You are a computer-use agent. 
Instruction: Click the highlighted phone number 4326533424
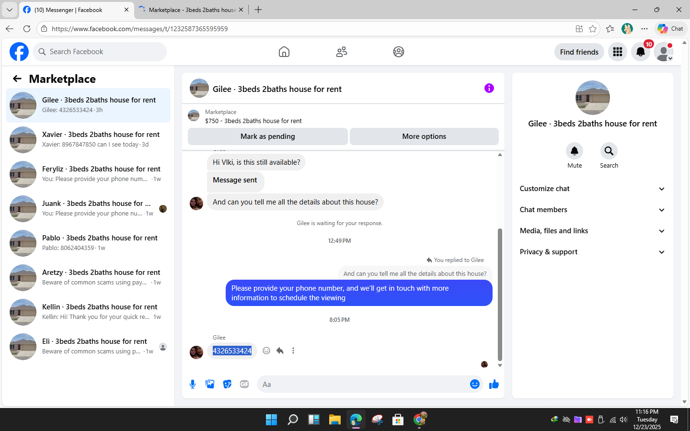point(232,351)
